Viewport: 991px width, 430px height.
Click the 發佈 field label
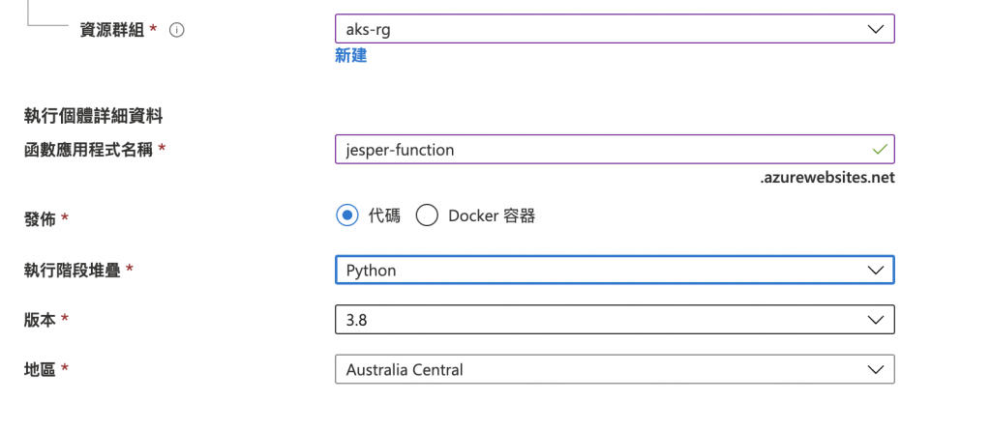point(40,218)
